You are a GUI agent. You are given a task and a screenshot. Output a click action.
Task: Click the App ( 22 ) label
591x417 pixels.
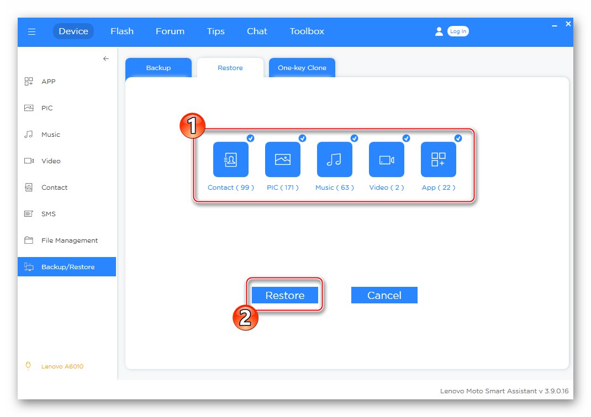coord(439,188)
